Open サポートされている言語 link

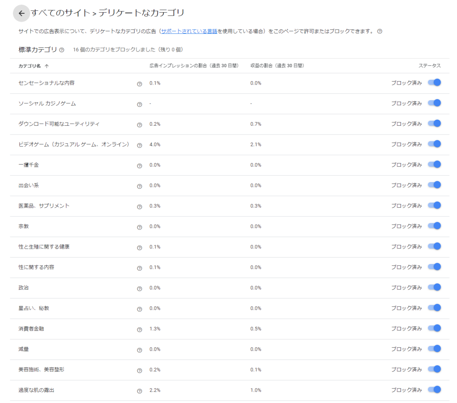[x=189, y=32]
